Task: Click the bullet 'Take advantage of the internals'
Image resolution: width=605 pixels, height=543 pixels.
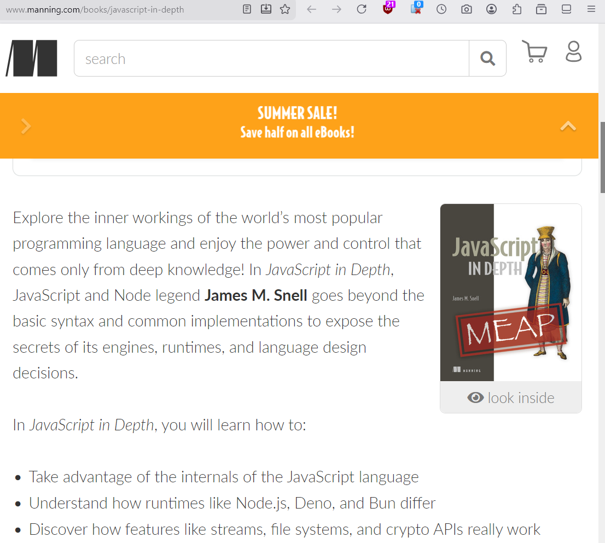Action: [x=224, y=477]
